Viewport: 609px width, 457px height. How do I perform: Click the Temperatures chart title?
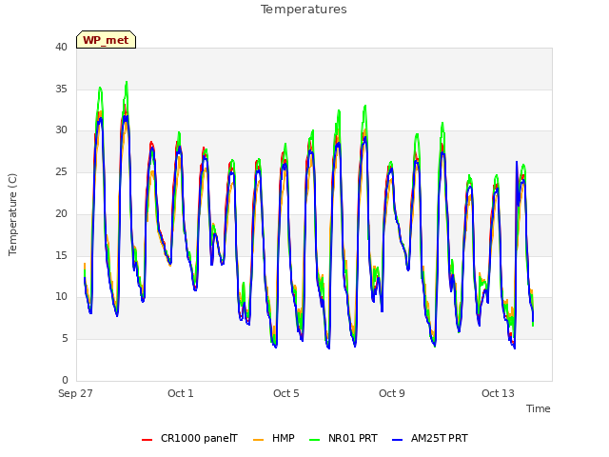pyautogui.click(x=304, y=10)
